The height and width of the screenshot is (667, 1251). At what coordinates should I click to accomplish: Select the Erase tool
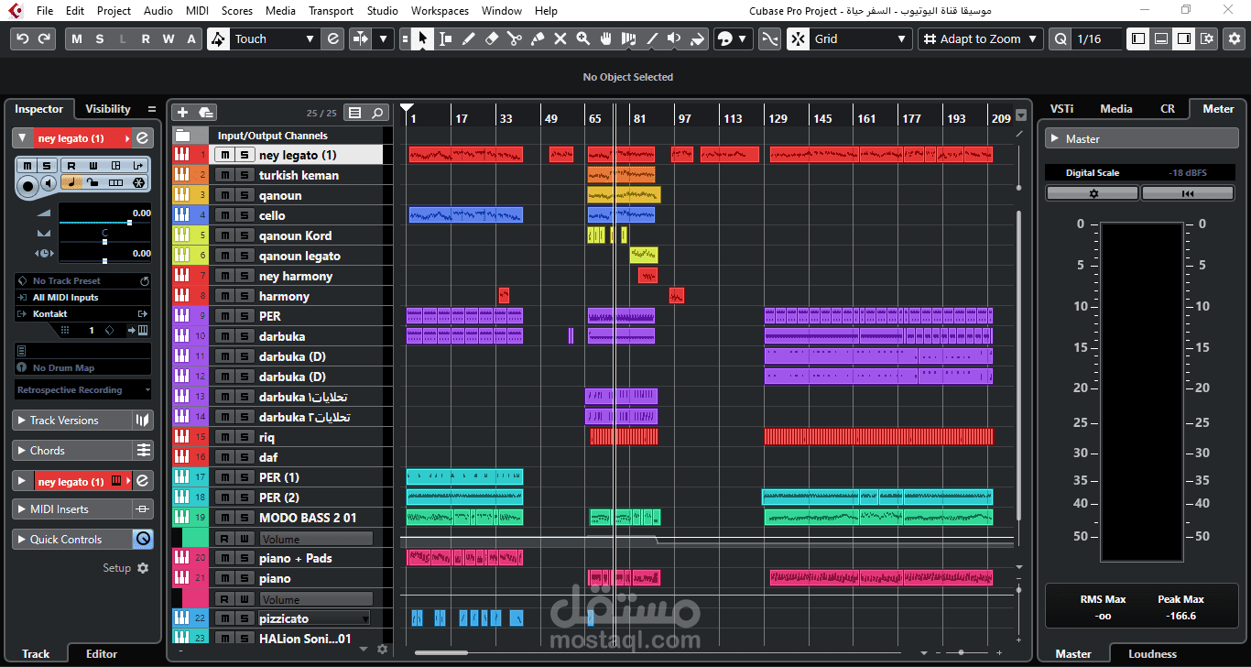[491, 38]
